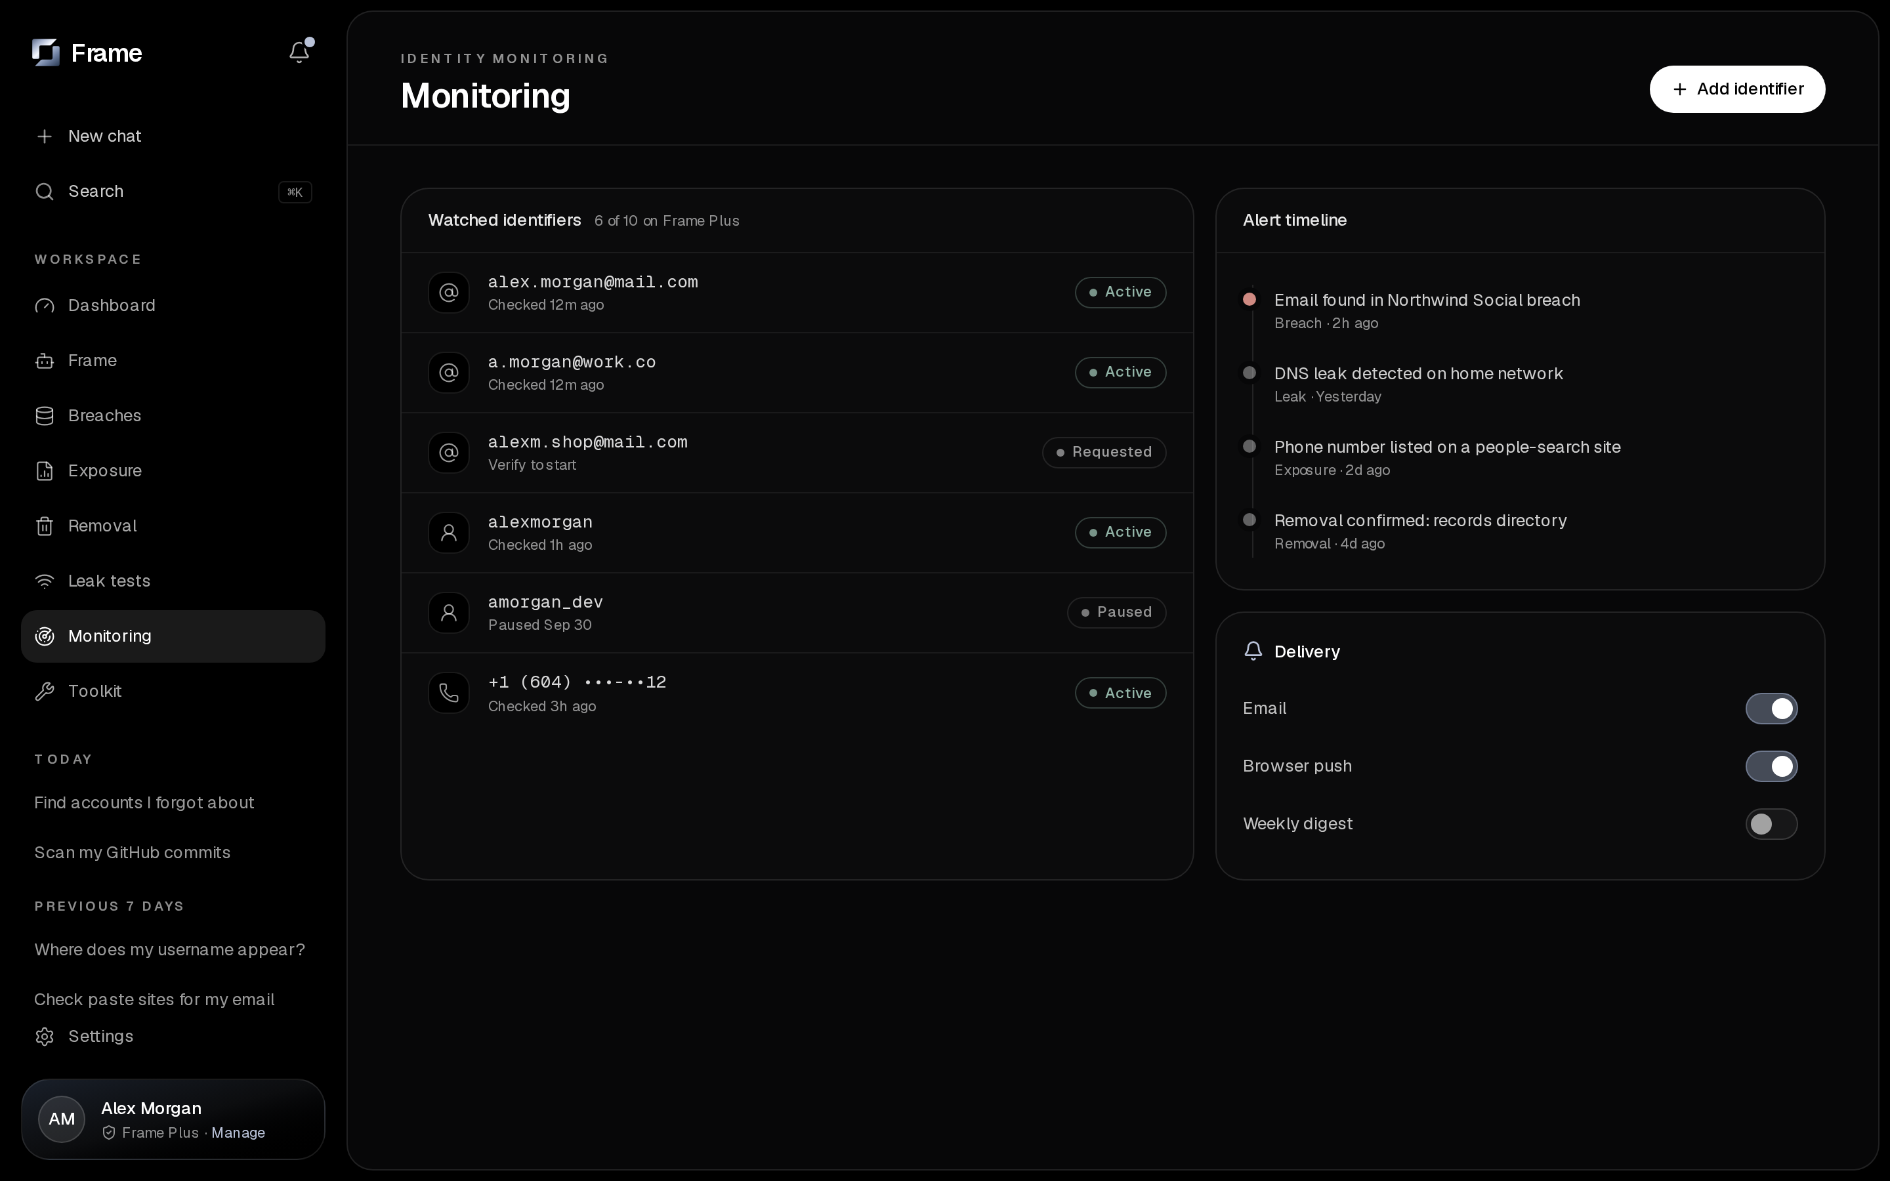This screenshot has height=1181, width=1890.
Task: Click the ⌘K search shortcut badge
Action: (295, 192)
